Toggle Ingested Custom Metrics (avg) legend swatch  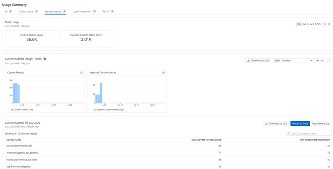click(x=94, y=110)
